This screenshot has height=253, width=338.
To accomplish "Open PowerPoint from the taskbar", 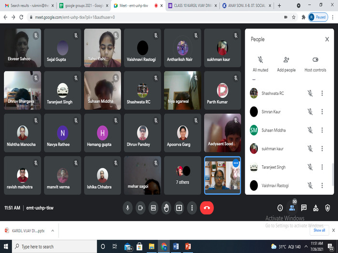I will point(188,247).
